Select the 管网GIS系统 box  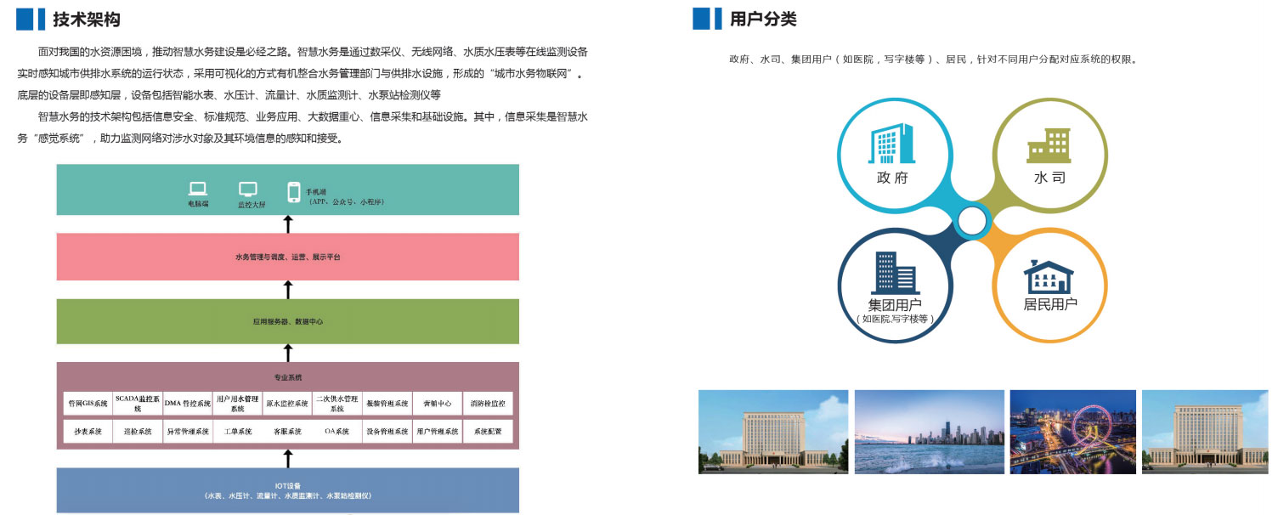point(88,404)
